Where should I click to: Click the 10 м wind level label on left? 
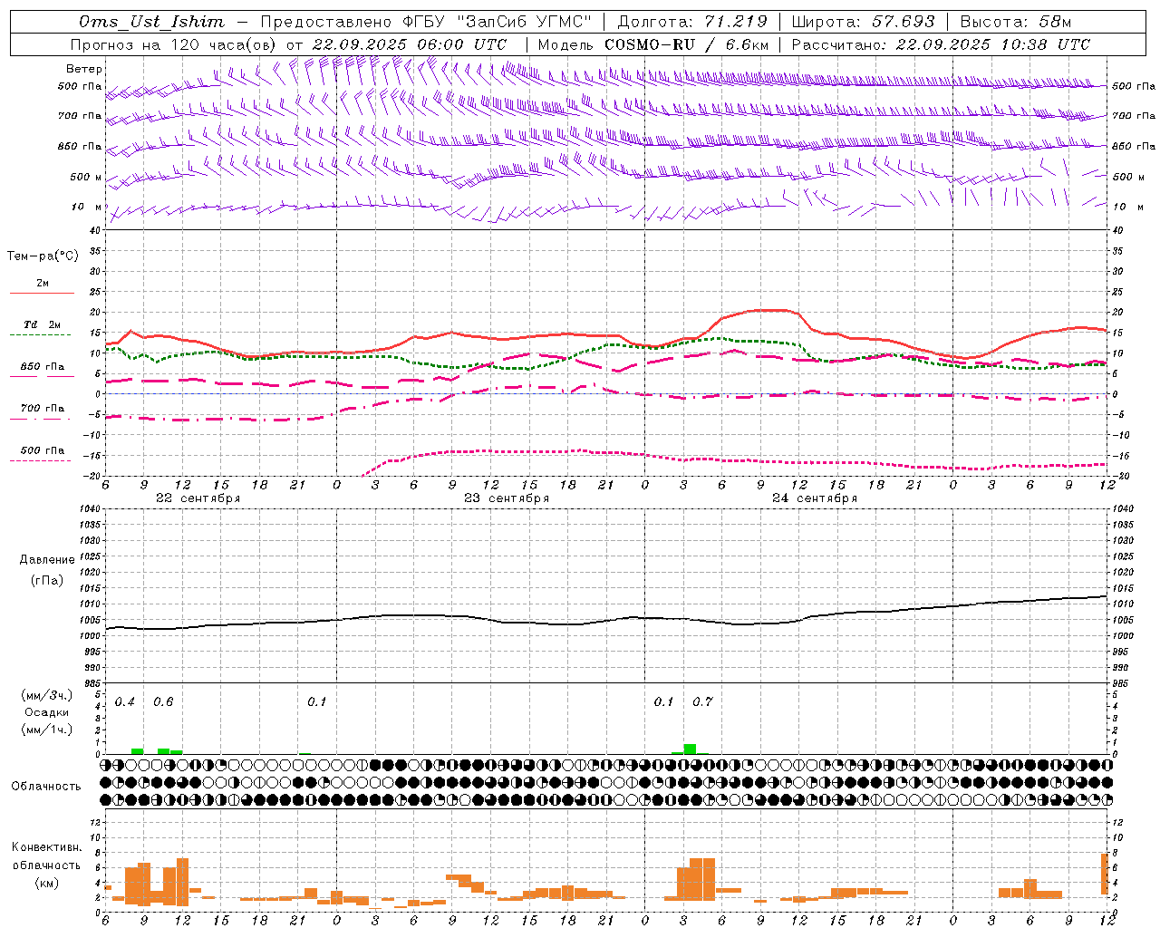coord(86,208)
